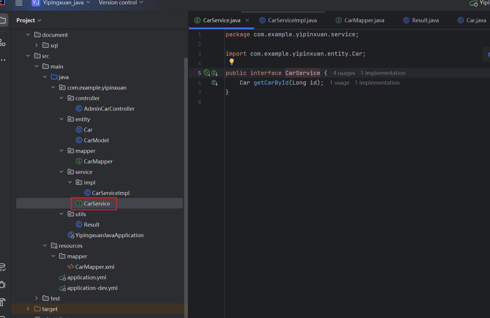
Task: Open the Debug tool window icon
Action: [3, 284]
